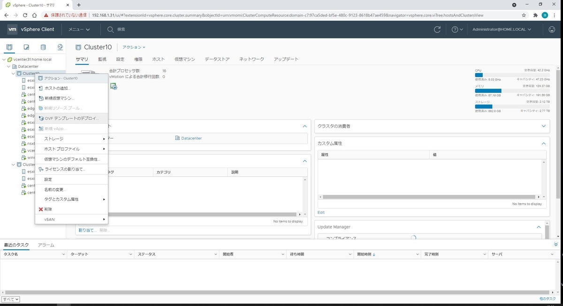Click the Edit link under custom attributes
Viewport: 563px width, 306px height.
tap(321, 212)
